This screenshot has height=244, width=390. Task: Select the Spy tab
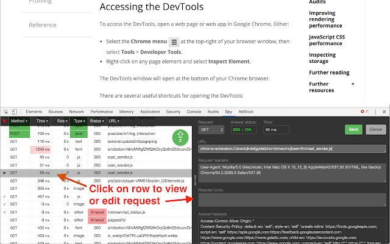229,112
